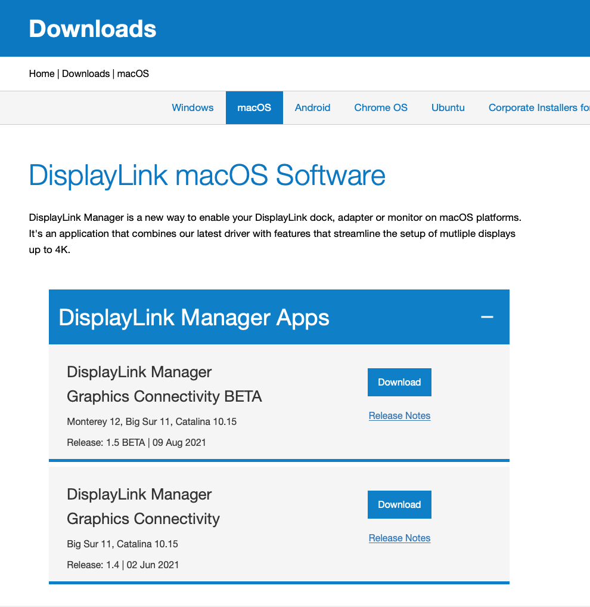This screenshot has height=607, width=590.
Task: Select the macOS tab
Action: coord(254,107)
